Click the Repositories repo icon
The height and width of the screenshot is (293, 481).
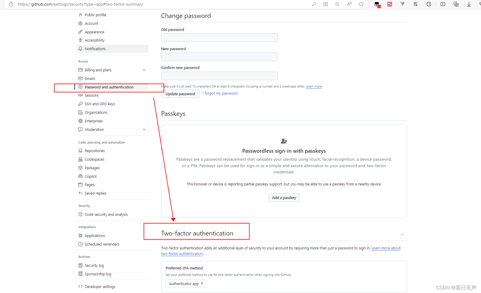coord(80,151)
